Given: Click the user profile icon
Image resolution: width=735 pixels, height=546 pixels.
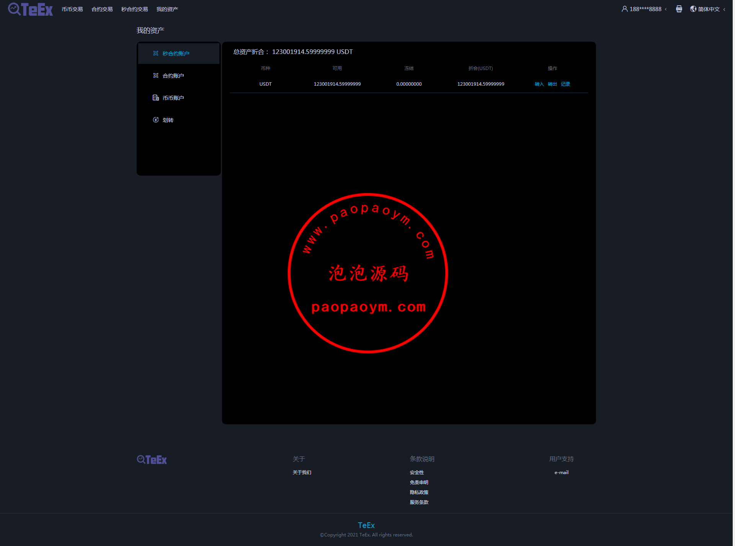Looking at the screenshot, I should click(x=624, y=9).
